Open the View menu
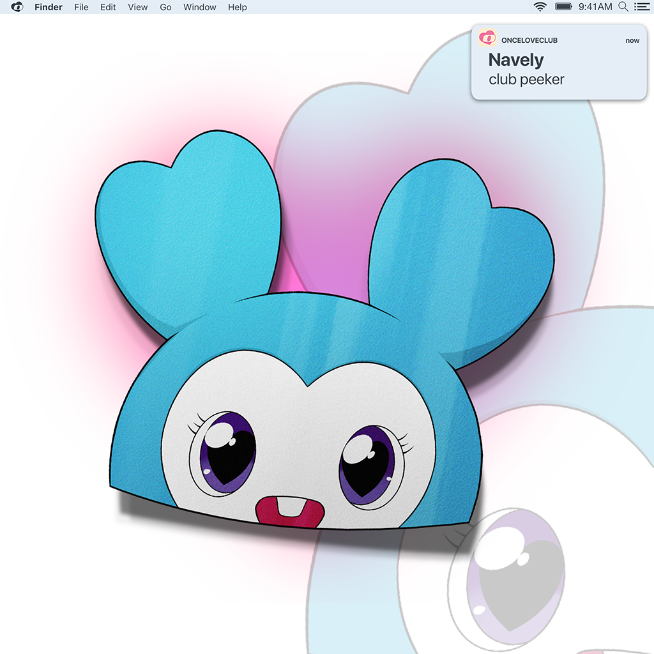 tap(137, 7)
